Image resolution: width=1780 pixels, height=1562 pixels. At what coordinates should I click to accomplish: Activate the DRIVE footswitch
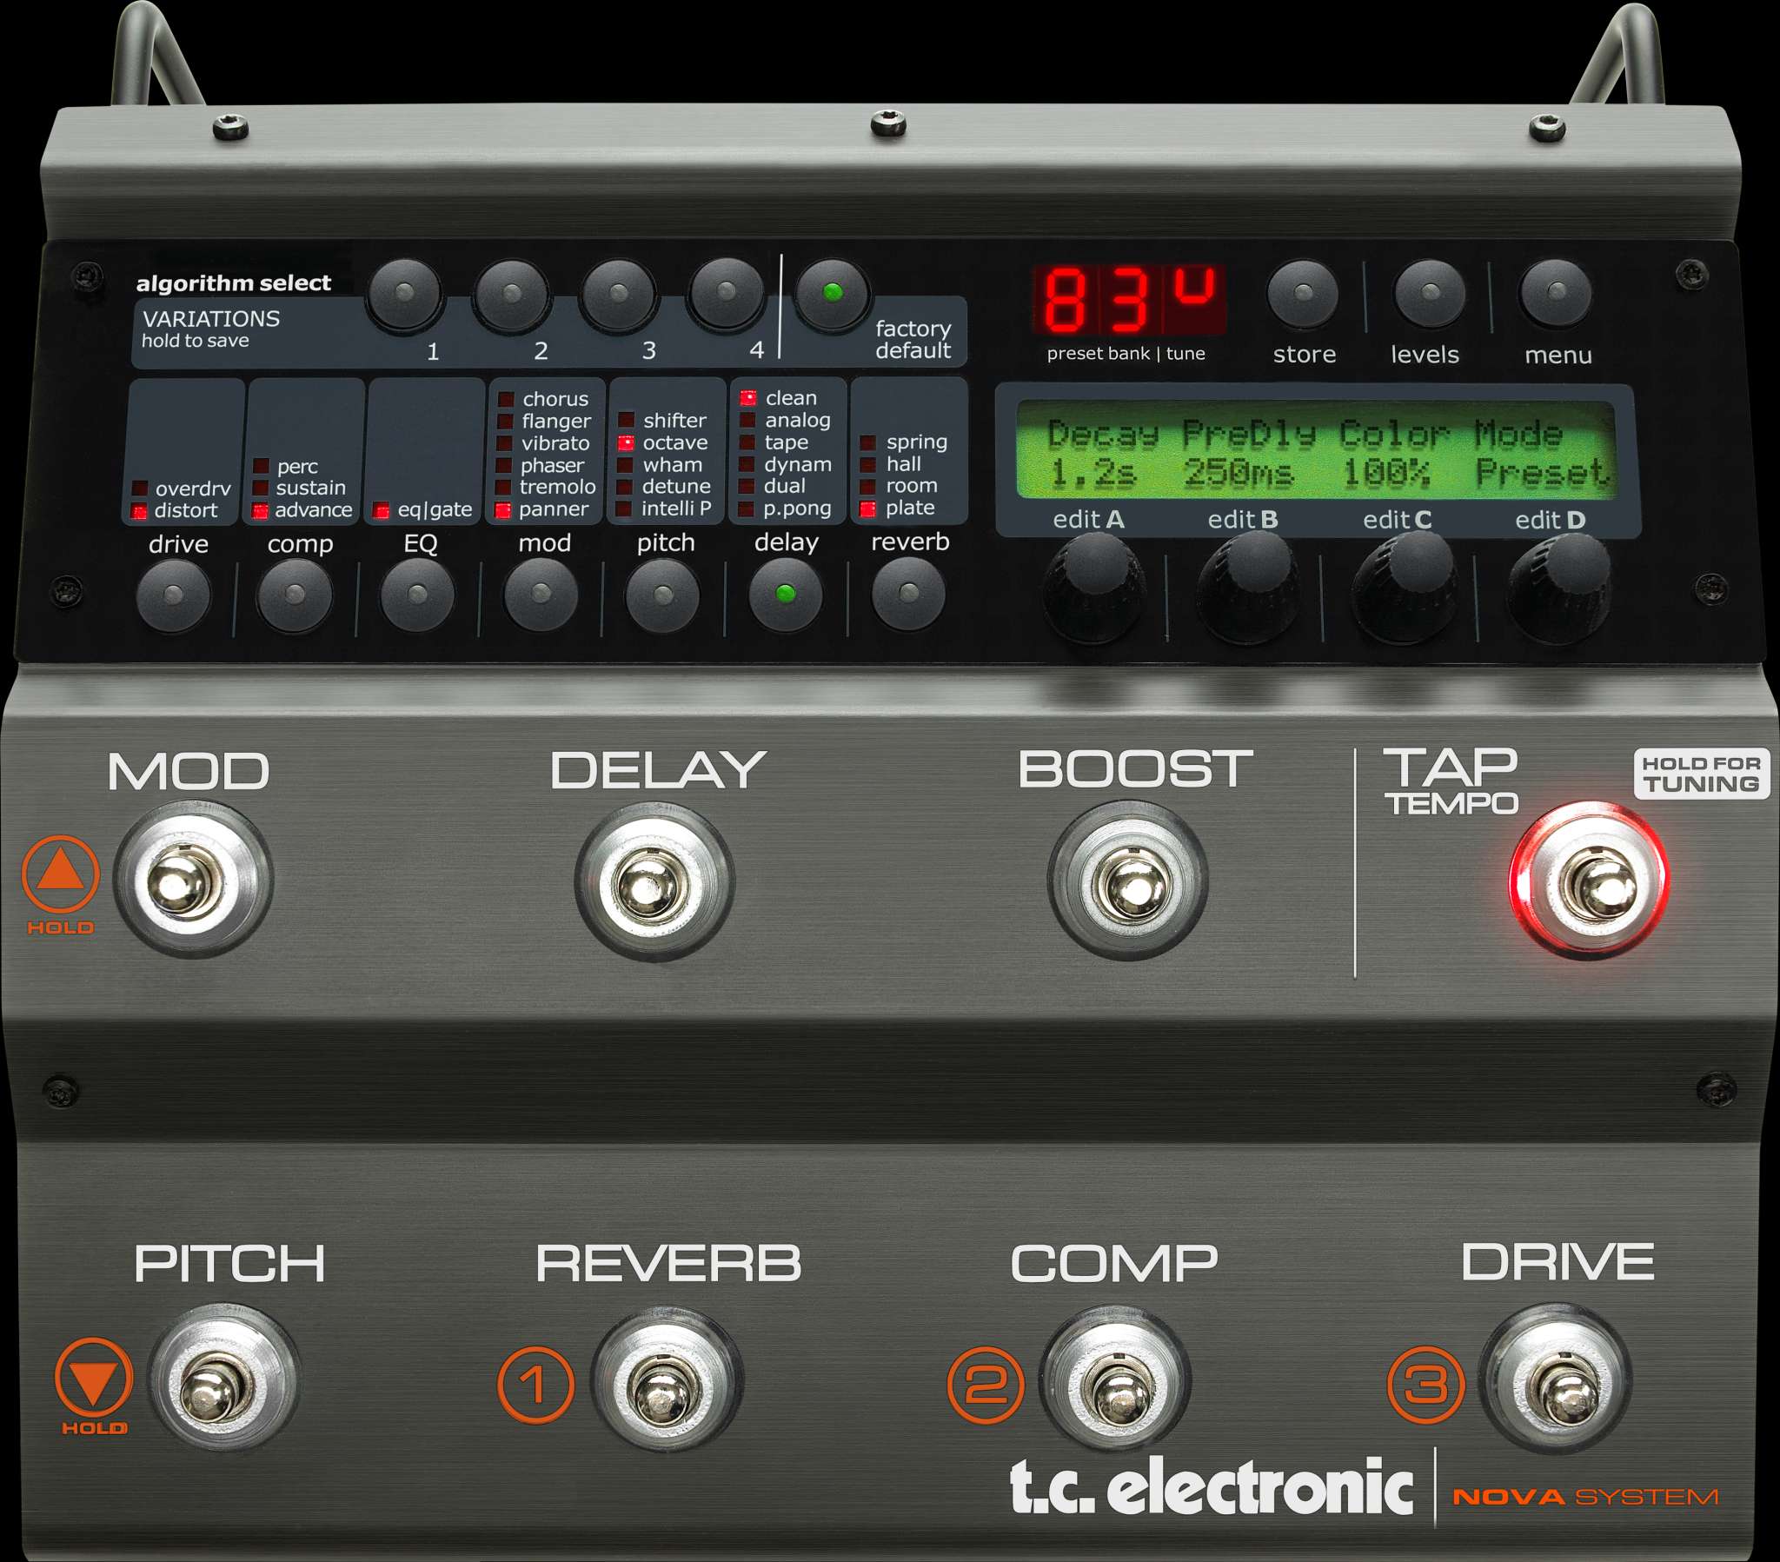1555,1380
